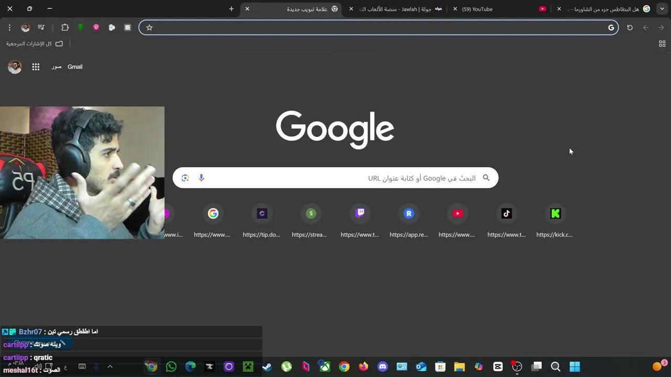Open the Google account avatar on page
671x377 pixels.
pos(15,66)
